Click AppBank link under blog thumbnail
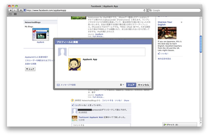 pyautogui.click(x=40, y=42)
